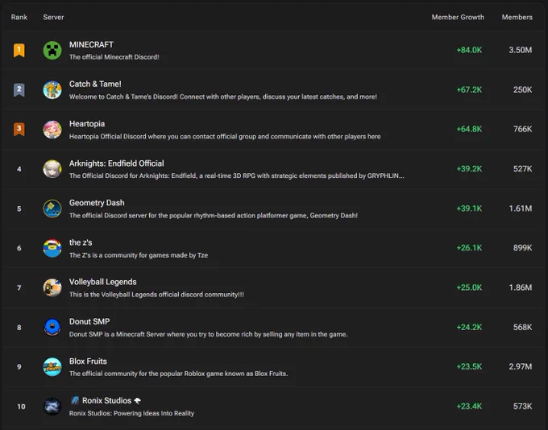Click the 250K members count

[522, 89]
